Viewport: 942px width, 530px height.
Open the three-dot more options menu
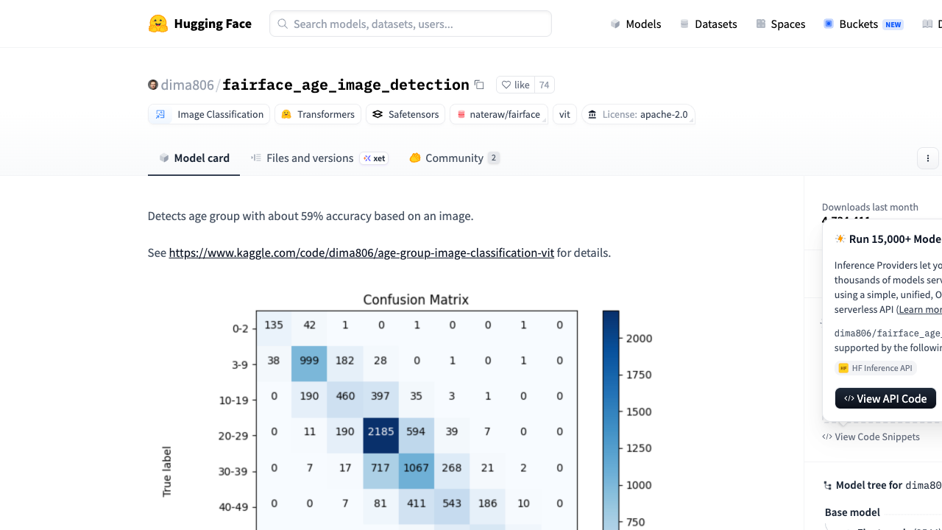click(928, 158)
